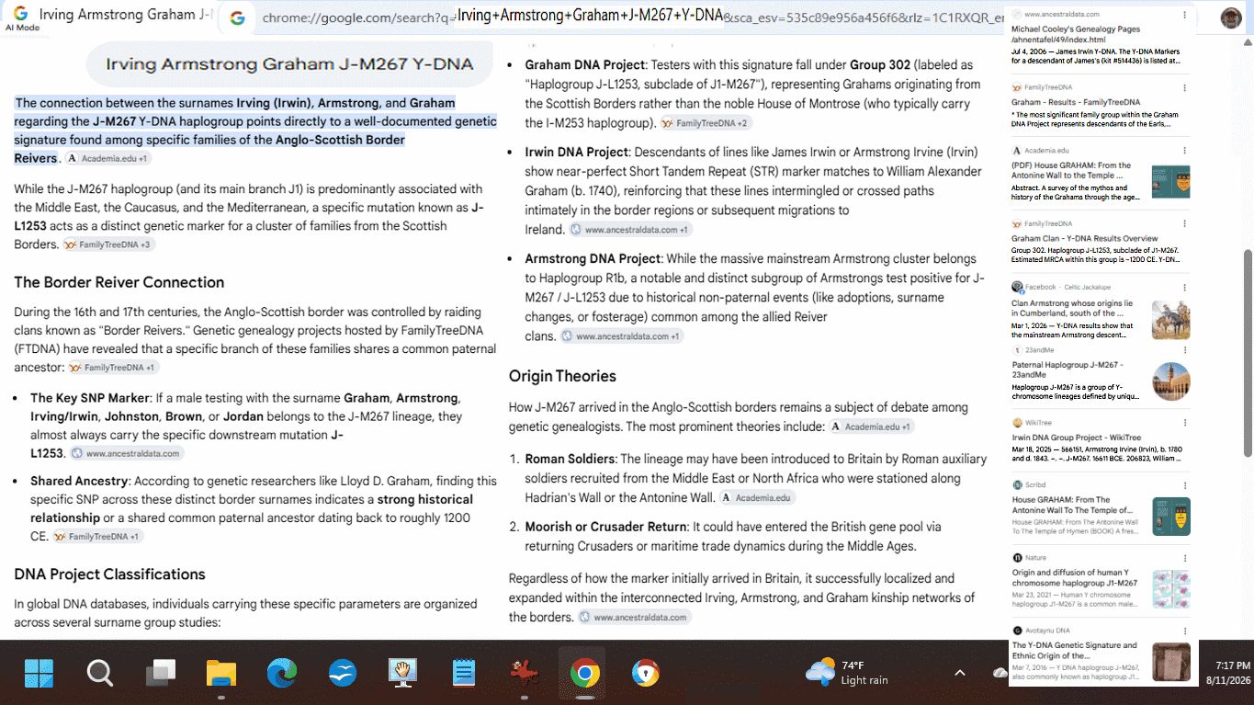Open ancestraldata.com +1 chip under Armstrong DNA Project
1254x705 pixels.
pos(622,336)
